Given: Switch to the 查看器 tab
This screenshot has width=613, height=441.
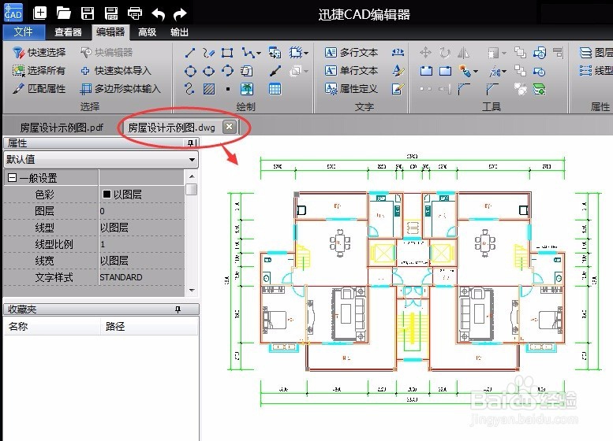Looking at the screenshot, I should pyautogui.click(x=68, y=32).
